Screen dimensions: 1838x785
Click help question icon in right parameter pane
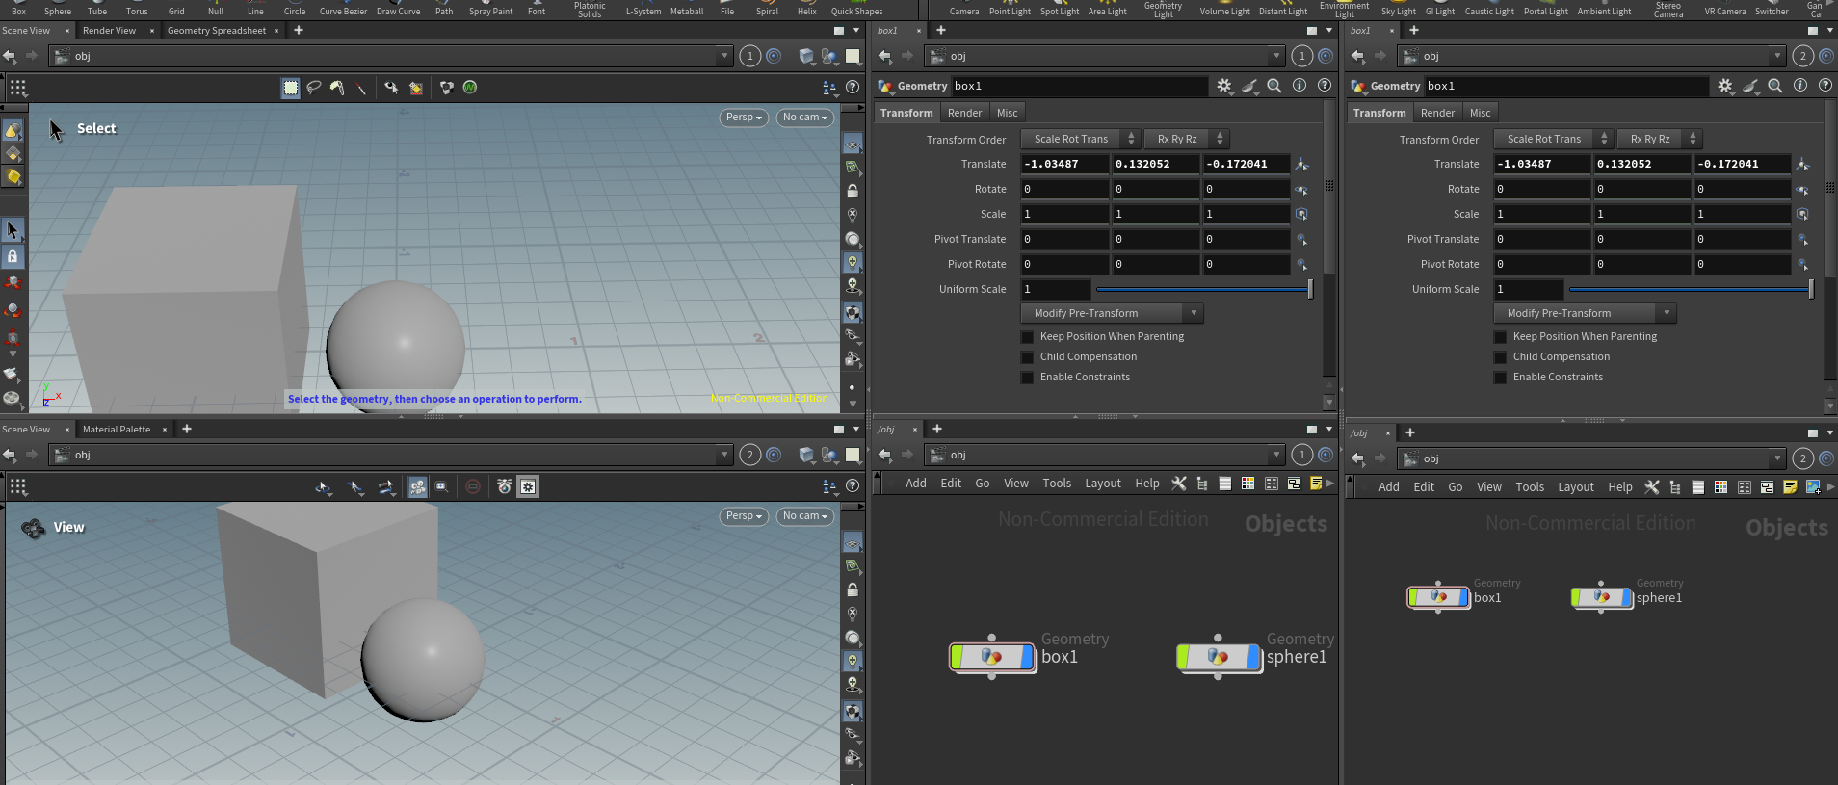[x=1825, y=86]
